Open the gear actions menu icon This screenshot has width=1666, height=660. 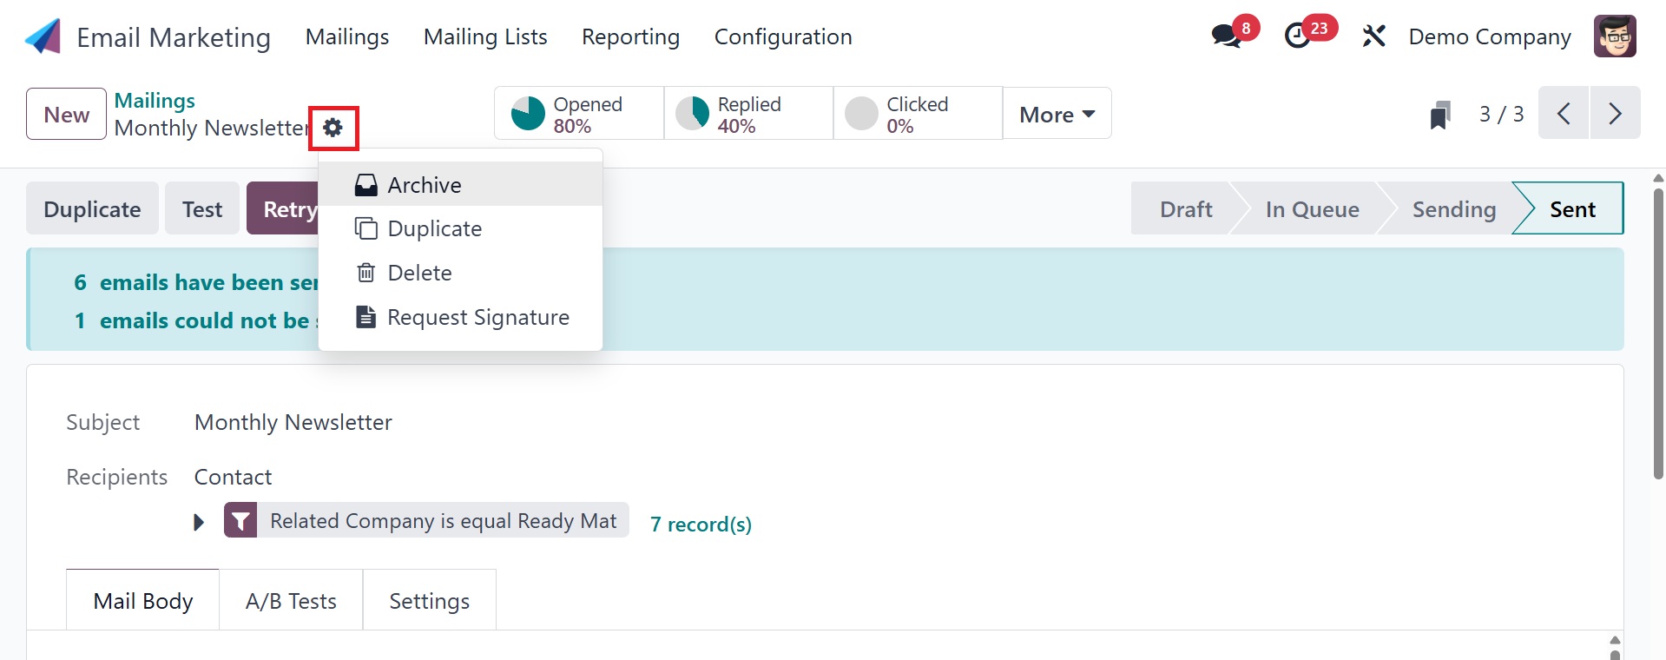click(333, 129)
